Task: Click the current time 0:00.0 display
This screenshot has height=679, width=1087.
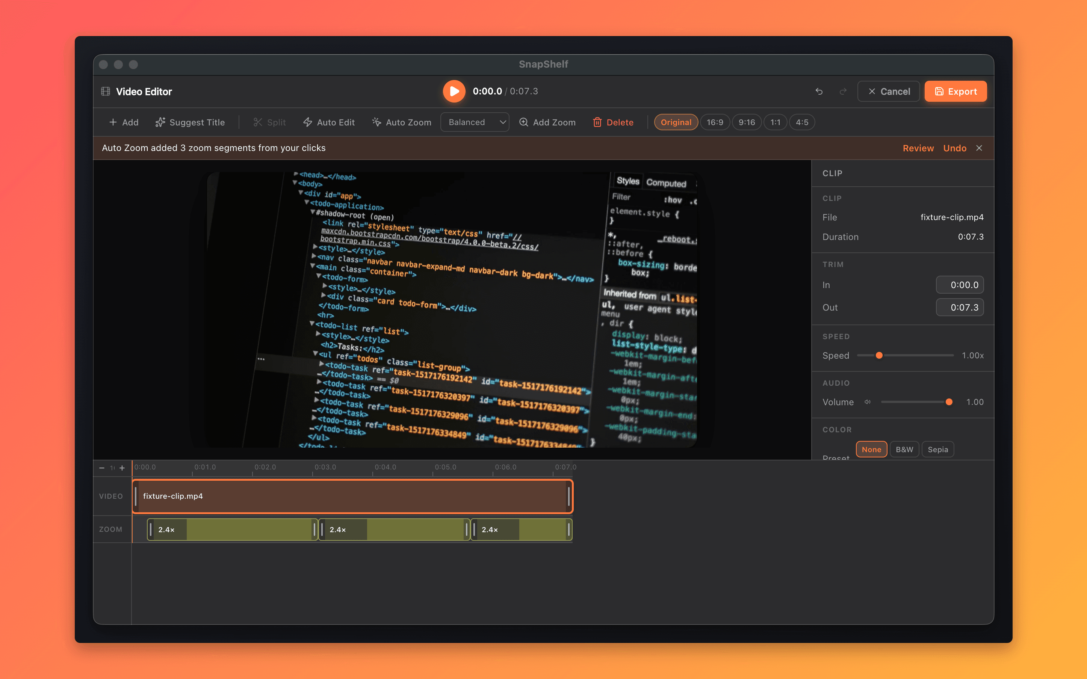Action: tap(487, 91)
